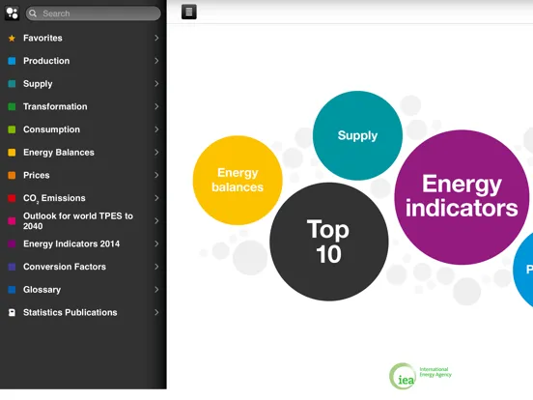The width and height of the screenshot is (533, 400).
Task: Click the pink Outlook TPES square
Action: click(x=12, y=221)
